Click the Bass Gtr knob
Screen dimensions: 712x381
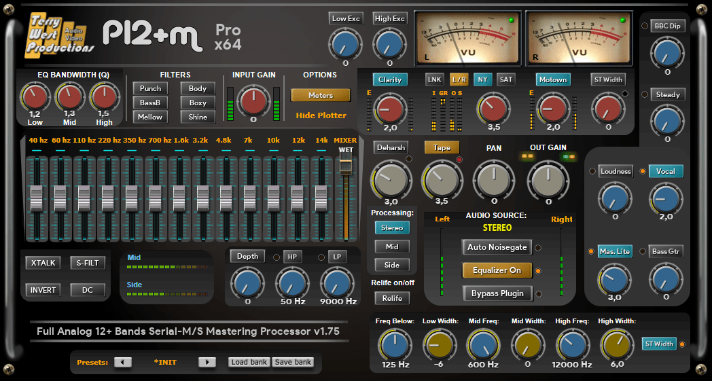click(x=666, y=279)
